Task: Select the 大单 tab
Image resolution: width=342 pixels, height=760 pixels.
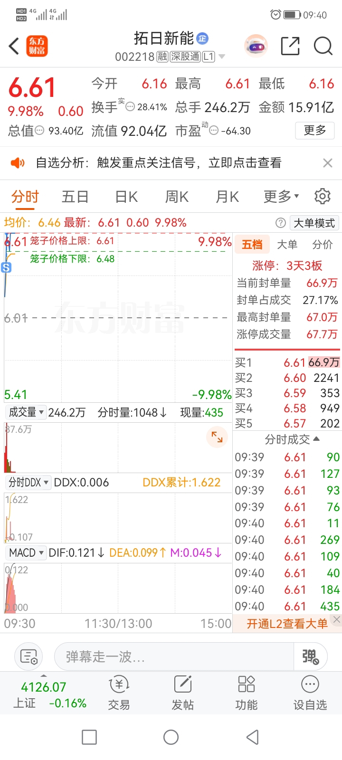Action: (287, 245)
